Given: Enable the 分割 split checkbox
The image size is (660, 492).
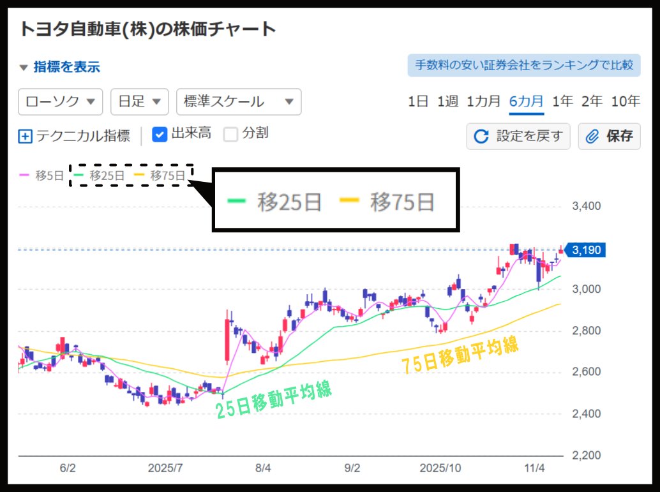Looking at the screenshot, I should [x=230, y=134].
